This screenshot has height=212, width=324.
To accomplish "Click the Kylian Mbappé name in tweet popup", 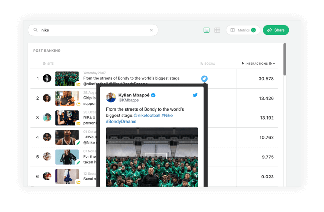I will pyautogui.click(x=134, y=95).
